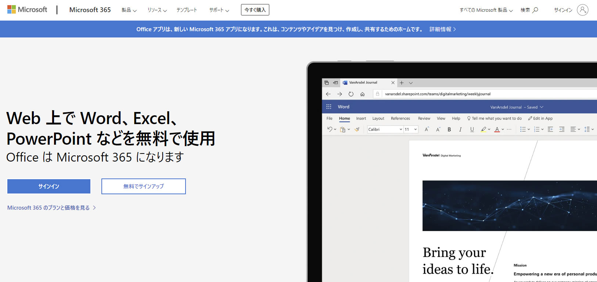Expand the 製品 dropdown menu

[x=129, y=10]
